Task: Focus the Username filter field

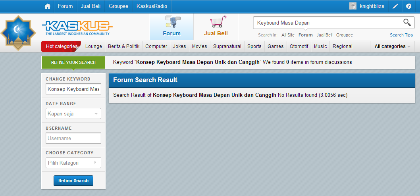Action: pyautogui.click(x=73, y=138)
